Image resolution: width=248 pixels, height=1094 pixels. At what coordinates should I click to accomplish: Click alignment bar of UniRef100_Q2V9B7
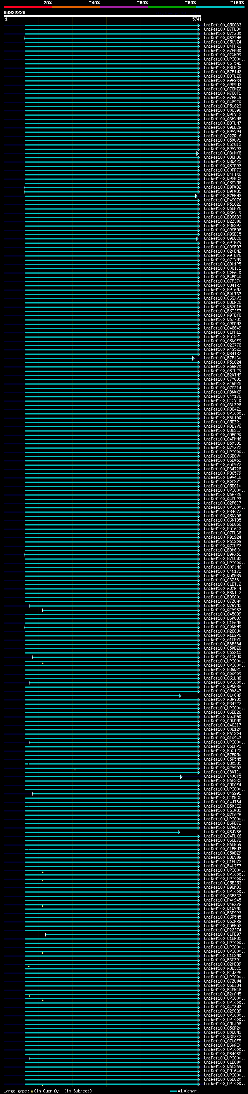point(121,610)
